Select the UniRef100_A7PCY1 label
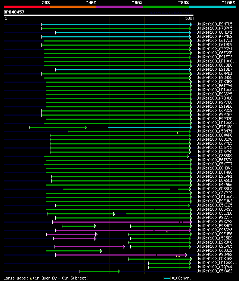 (214, 49)
